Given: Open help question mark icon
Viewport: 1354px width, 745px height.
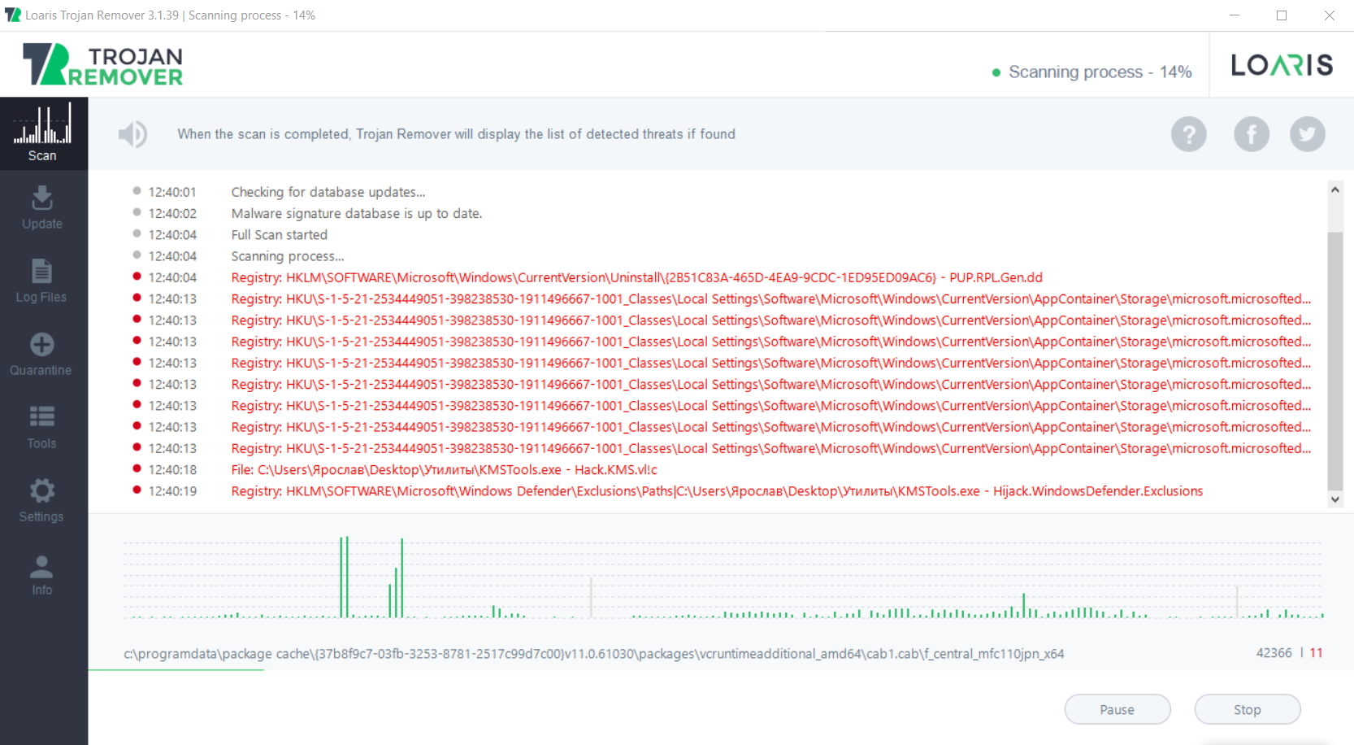Looking at the screenshot, I should click(1188, 134).
